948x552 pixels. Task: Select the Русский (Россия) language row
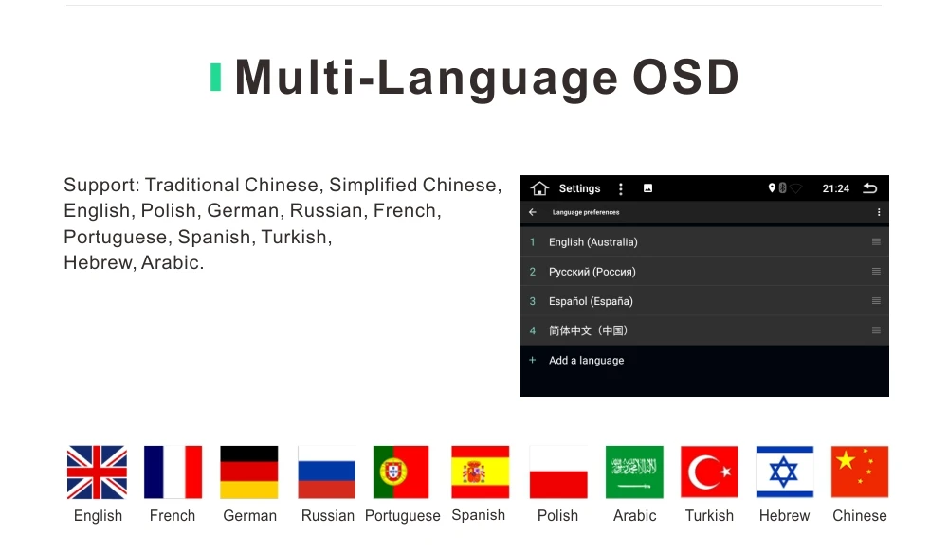pos(704,271)
